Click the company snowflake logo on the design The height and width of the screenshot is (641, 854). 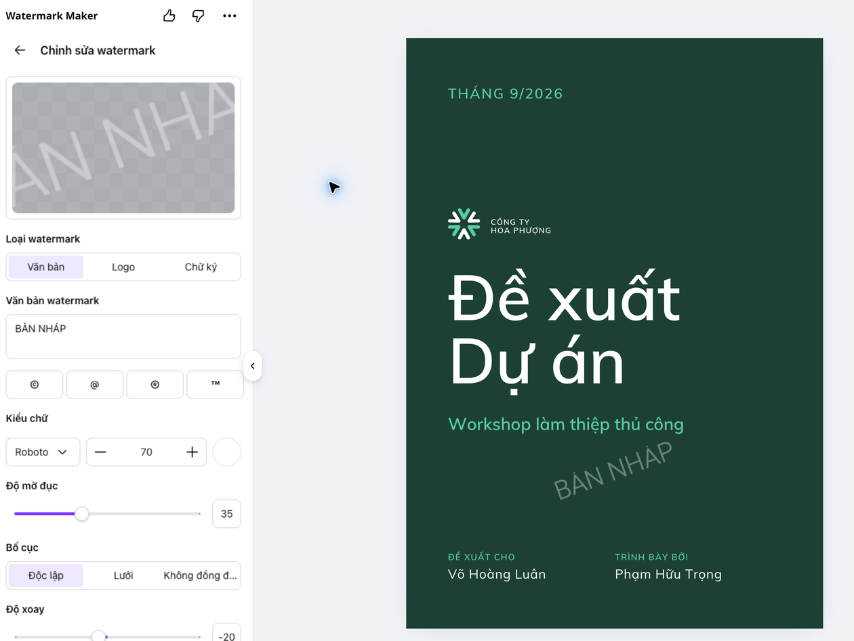click(464, 224)
